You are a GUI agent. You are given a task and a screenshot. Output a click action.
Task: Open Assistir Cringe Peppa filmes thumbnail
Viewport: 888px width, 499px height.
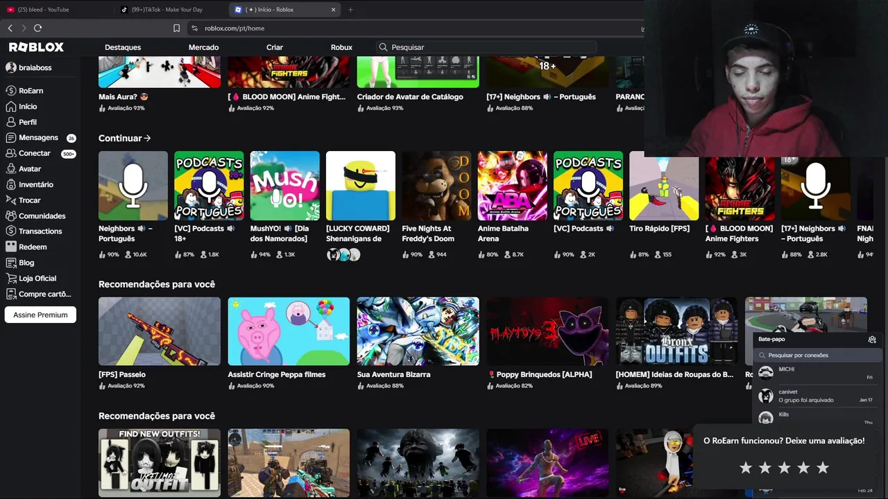coord(289,331)
